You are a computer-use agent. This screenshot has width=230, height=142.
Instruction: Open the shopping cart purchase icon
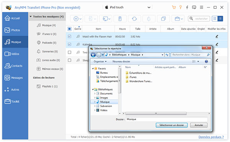tap(174, 7)
